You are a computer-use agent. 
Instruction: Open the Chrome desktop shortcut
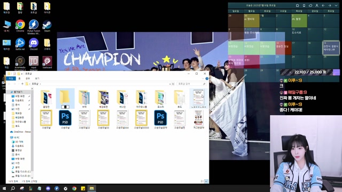[x=20, y=26]
